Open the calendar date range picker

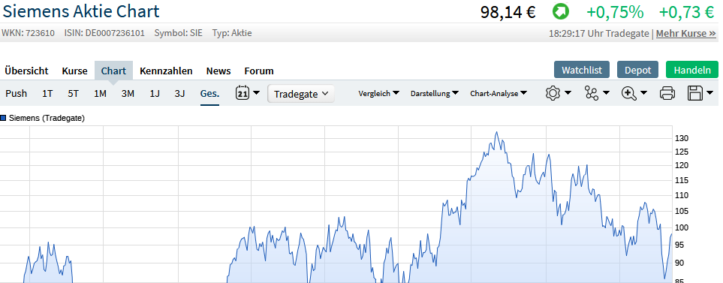coord(248,93)
